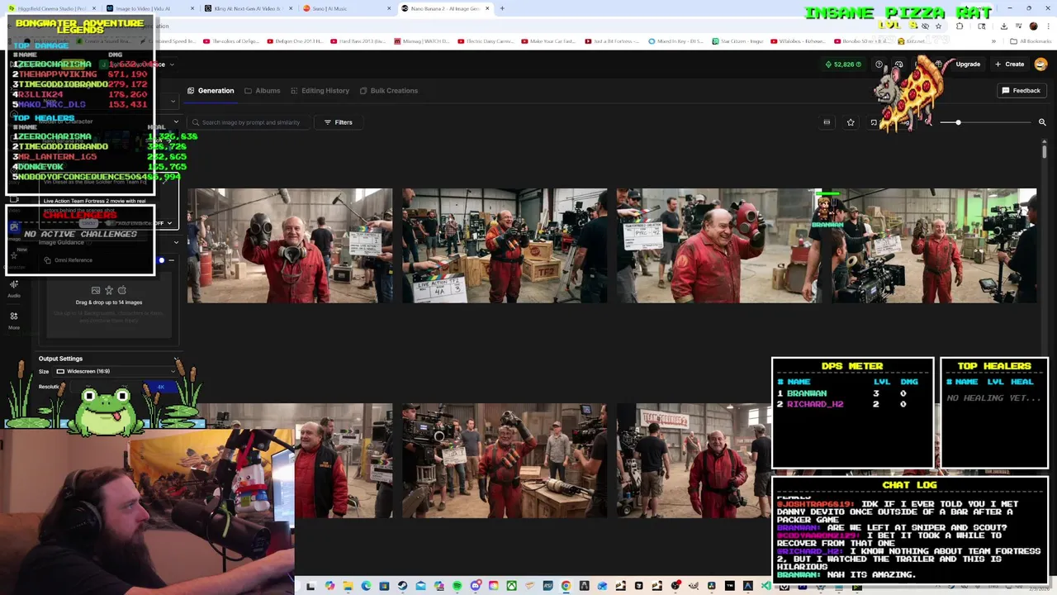Close the Suno AI Music tab
This screenshot has width=1057, height=595.
[x=390, y=8]
